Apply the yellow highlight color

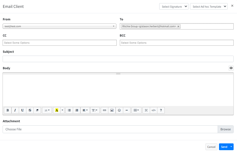[57, 110]
